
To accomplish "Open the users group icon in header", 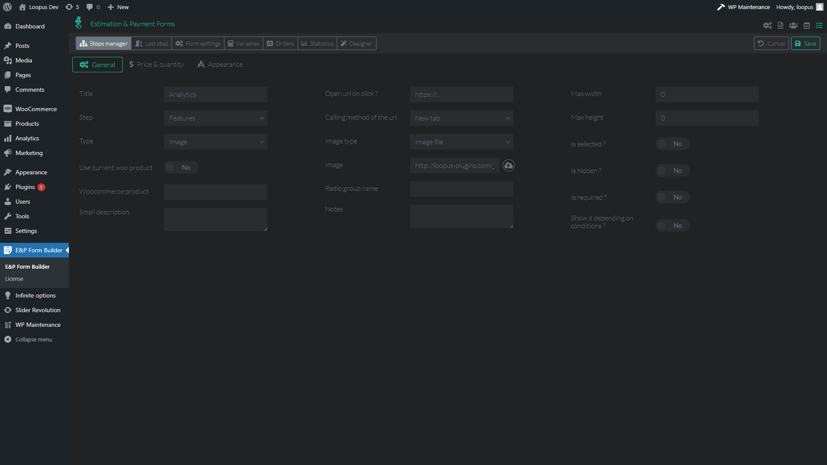I will [x=793, y=26].
